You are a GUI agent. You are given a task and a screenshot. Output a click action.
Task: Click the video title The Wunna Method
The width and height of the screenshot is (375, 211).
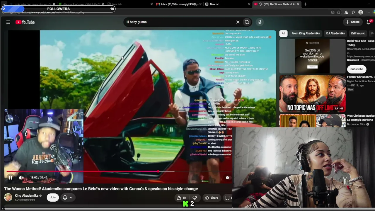[101, 189]
